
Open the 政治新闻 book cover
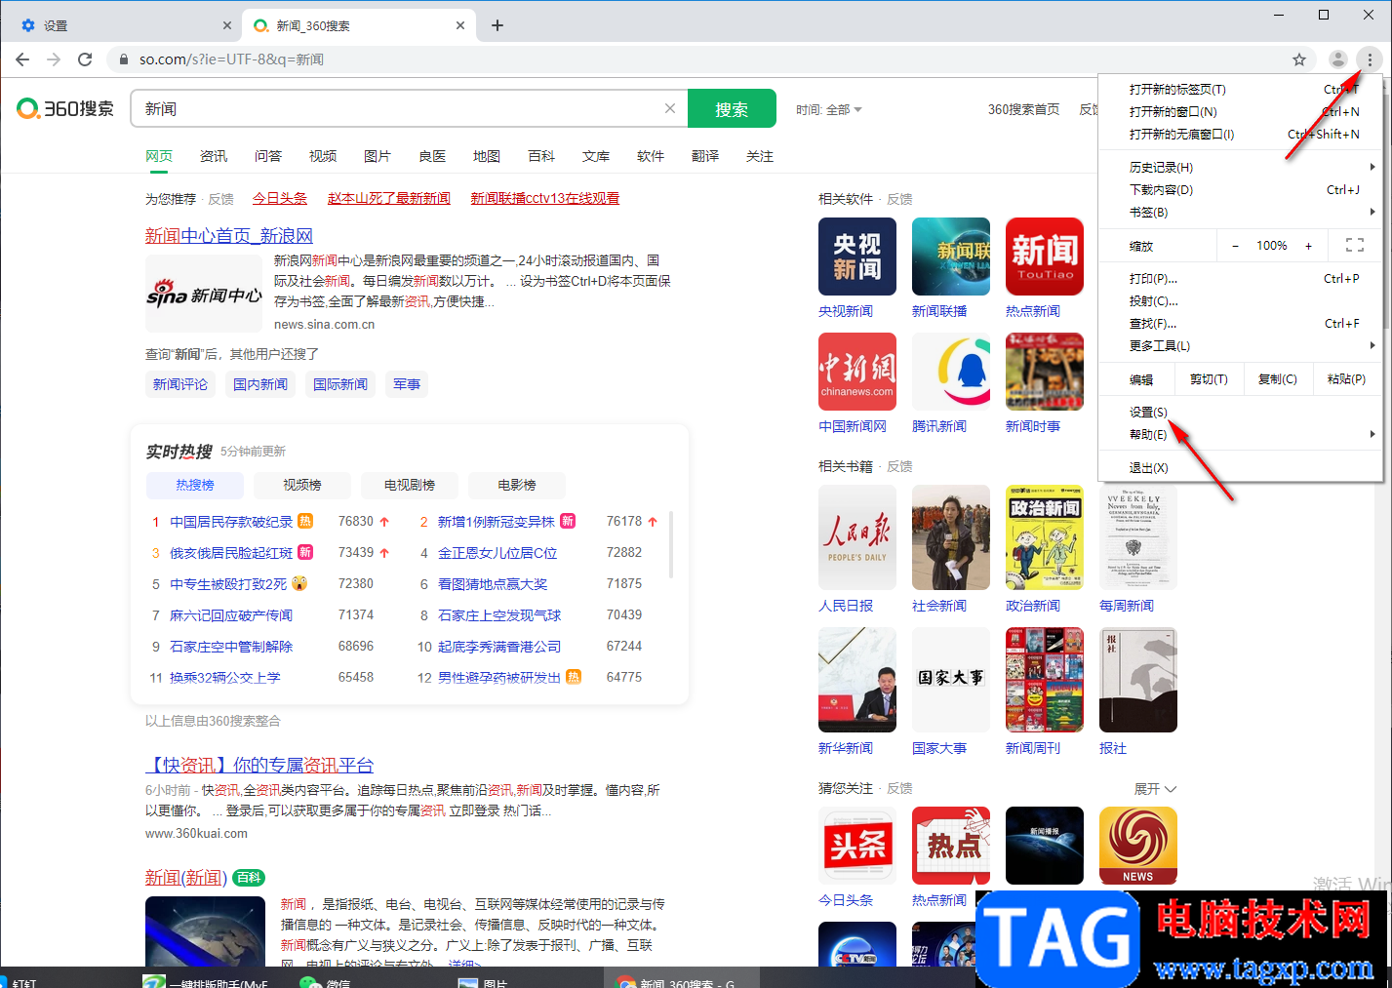tap(1045, 537)
